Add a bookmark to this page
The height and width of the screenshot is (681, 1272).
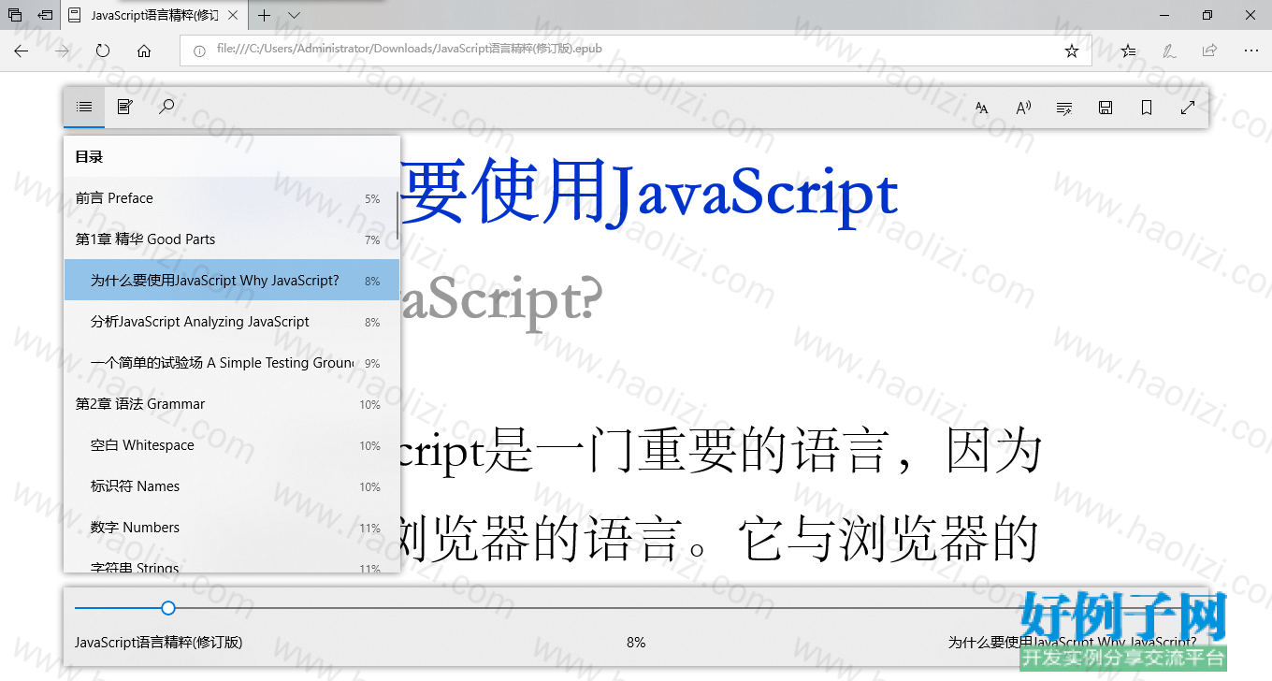(x=1147, y=108)
